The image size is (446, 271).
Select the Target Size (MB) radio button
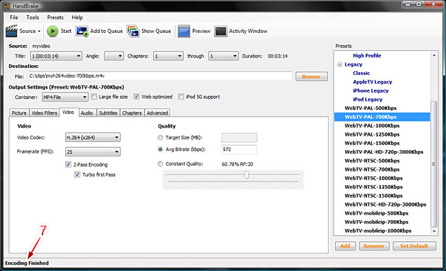[x=161, y=138]
